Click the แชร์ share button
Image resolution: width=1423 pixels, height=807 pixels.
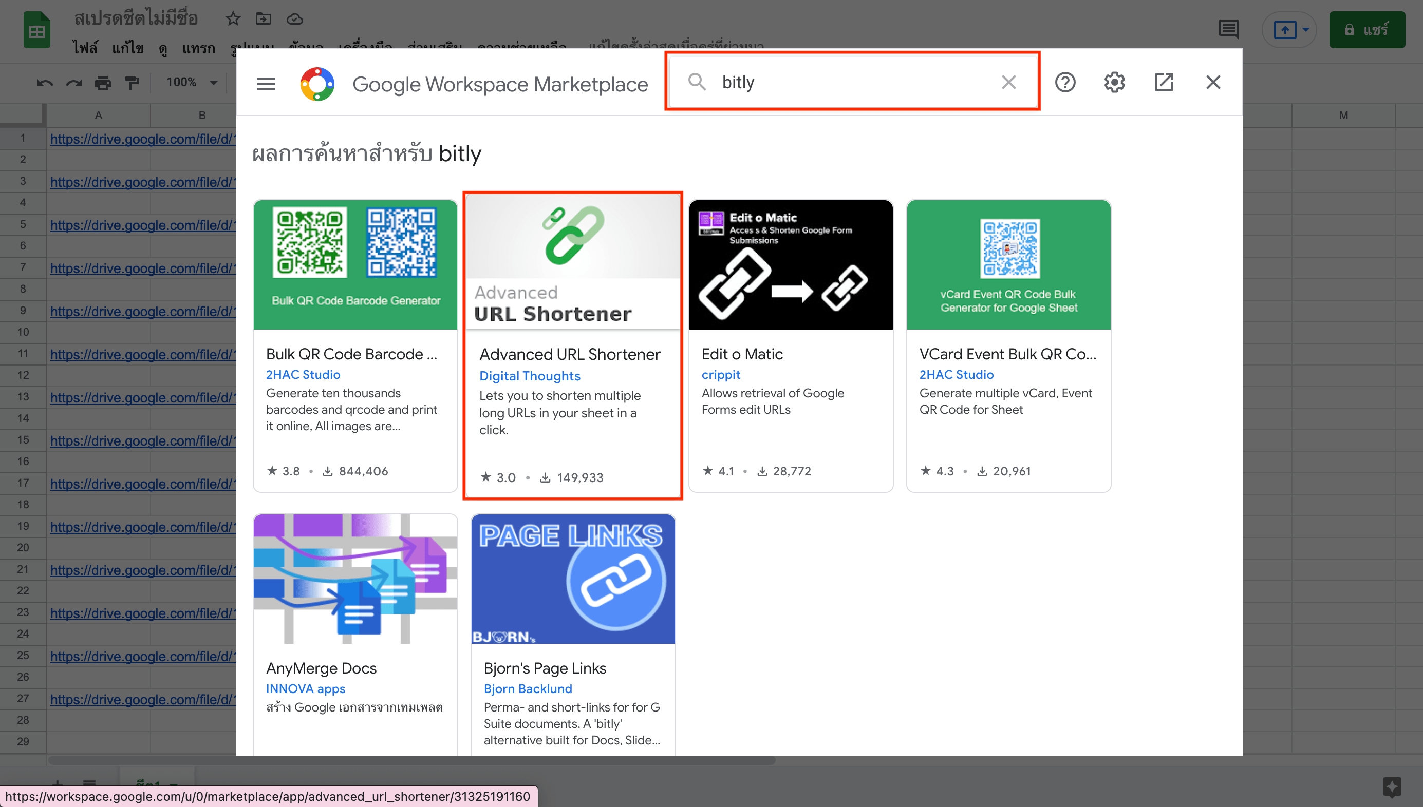click(1367, 29)
